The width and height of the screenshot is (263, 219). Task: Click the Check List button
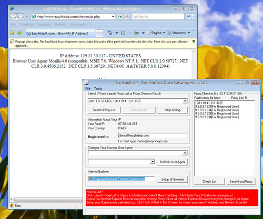tap(209, 182)
